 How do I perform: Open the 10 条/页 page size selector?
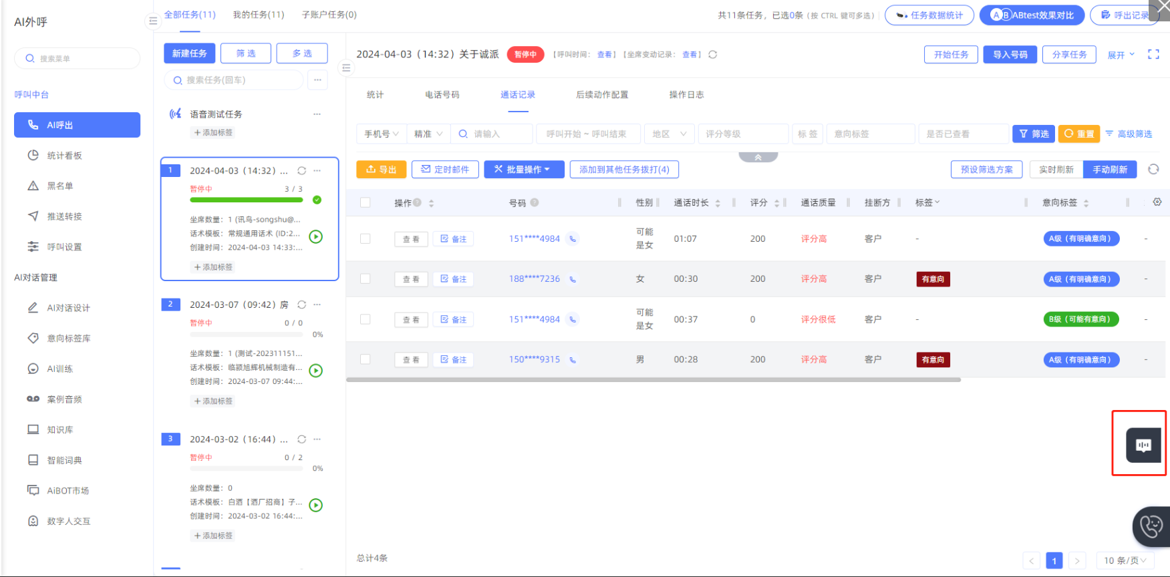(1125, 560)
